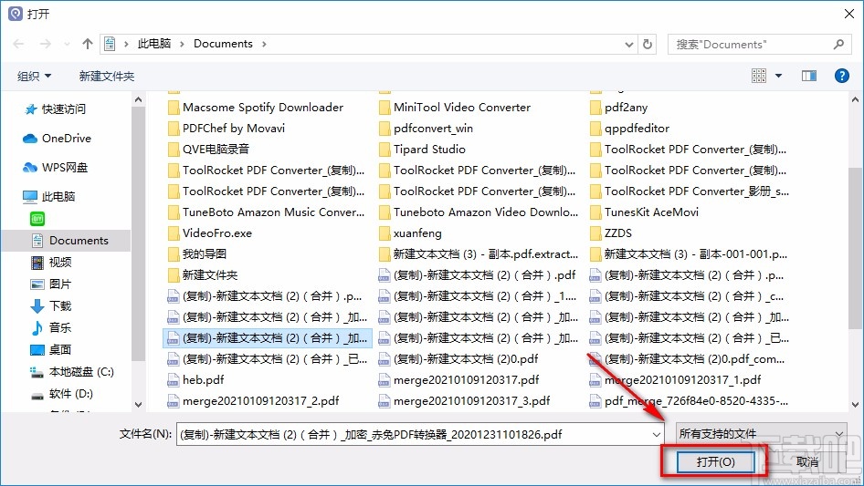
Task: Select Tuneboto Amazon Video Downloader folder
Action: pyautogui.click(x=479, y=212)
